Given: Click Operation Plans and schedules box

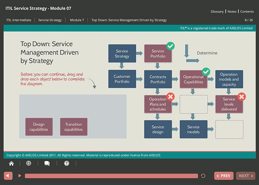Looking at the screenshot, I should [x=158, y=104].
